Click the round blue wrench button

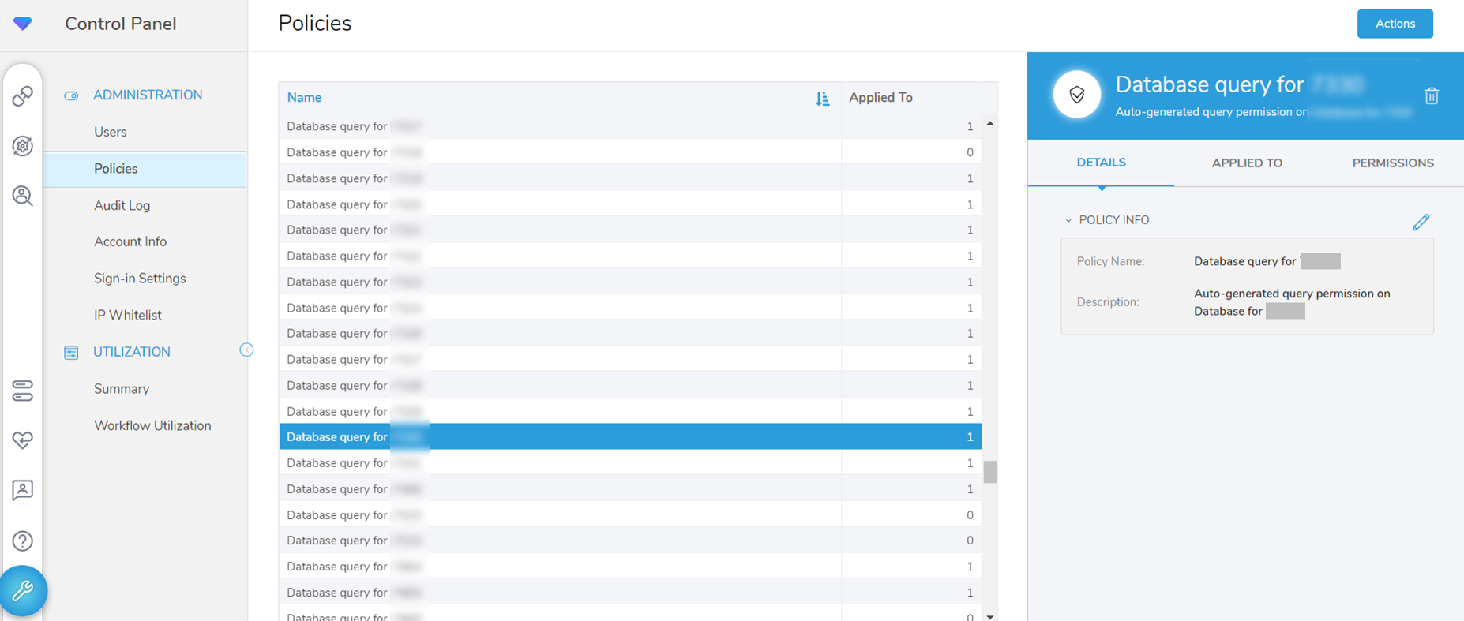pyautogui.click(x=23, y=590)
